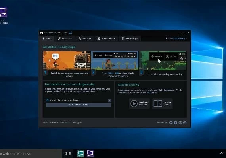Click the 'Get started in 3 easy steps!' heading

(59, 47)
